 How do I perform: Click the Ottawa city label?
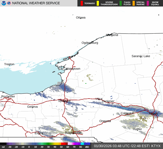tap(81, 18)
